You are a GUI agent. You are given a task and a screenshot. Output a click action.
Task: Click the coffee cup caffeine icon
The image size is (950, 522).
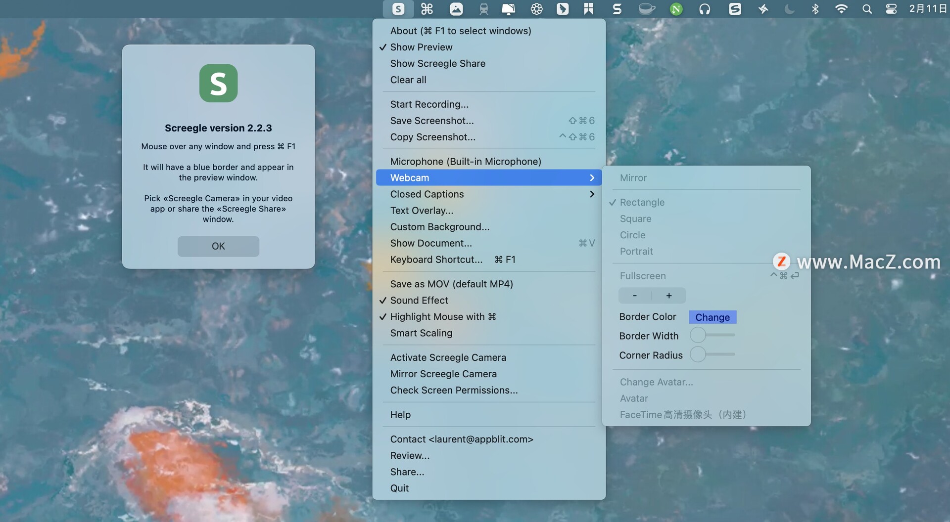tap(647, 9)
